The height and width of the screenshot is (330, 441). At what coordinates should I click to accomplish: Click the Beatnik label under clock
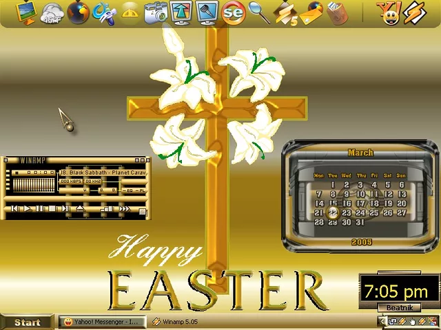pos(400,307)
